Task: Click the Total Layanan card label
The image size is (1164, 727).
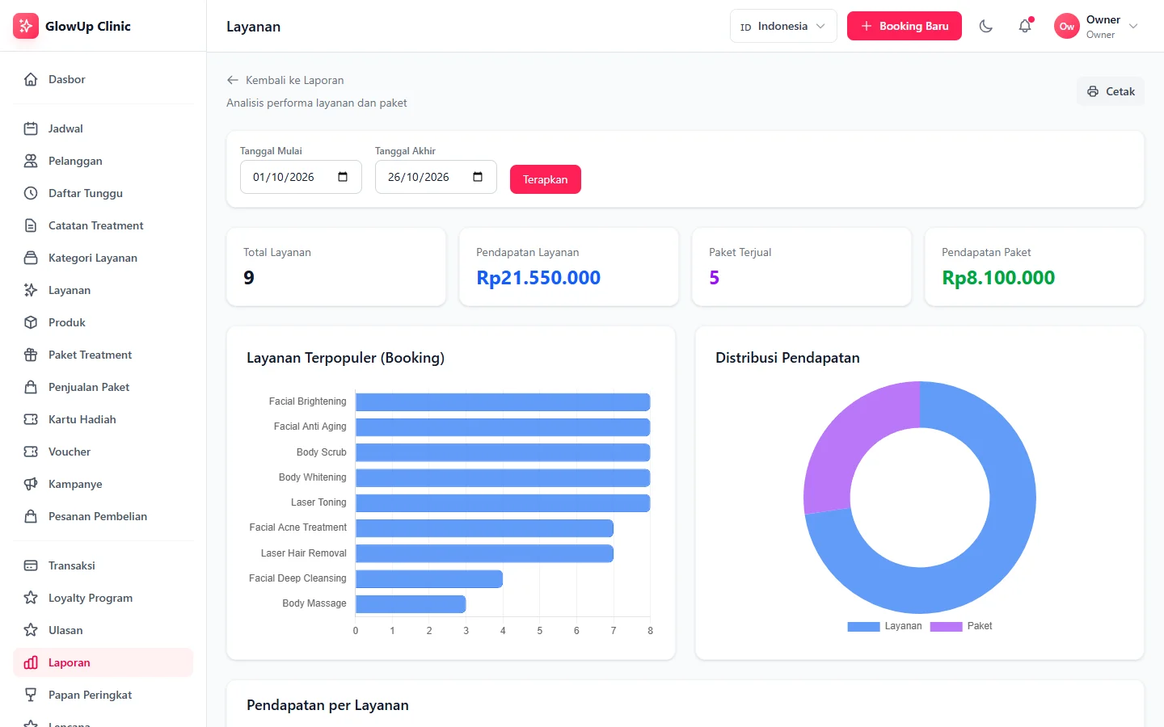Action: [x=277, y=252]
